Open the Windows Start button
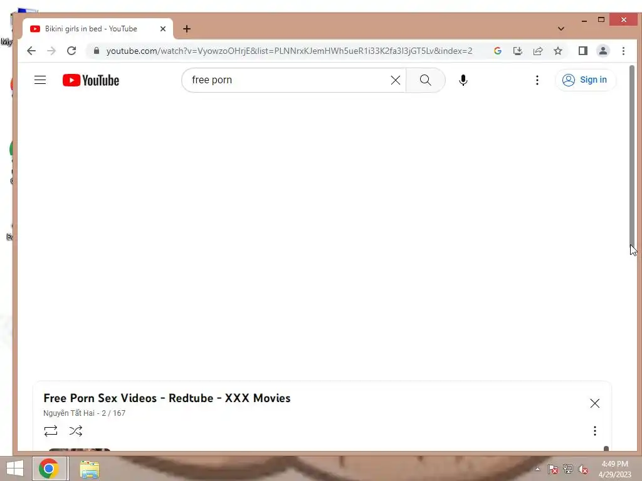This screenshot has width=642, height=481. 15,468
